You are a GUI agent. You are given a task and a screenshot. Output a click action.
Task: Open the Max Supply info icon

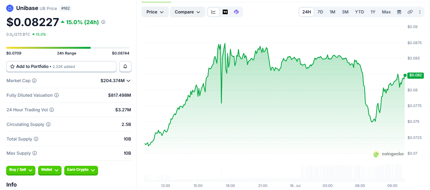35,153
